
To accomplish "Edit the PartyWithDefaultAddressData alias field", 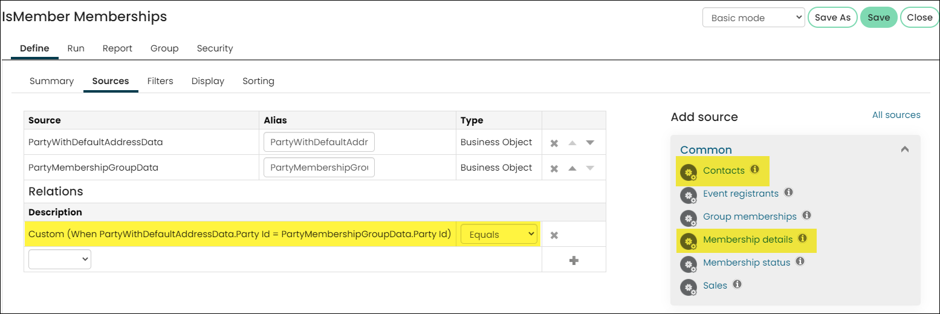I will (x=319, y=142).
